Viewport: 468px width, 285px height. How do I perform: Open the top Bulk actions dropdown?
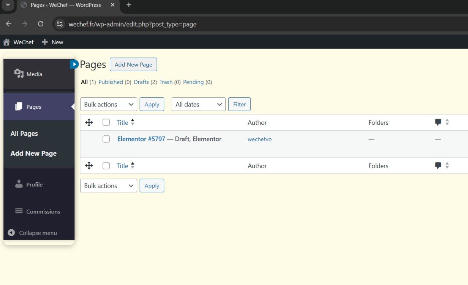pyautogui.click(x=109, y=104)
